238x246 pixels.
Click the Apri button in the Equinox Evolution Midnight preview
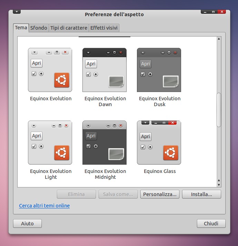pos(91,136)
